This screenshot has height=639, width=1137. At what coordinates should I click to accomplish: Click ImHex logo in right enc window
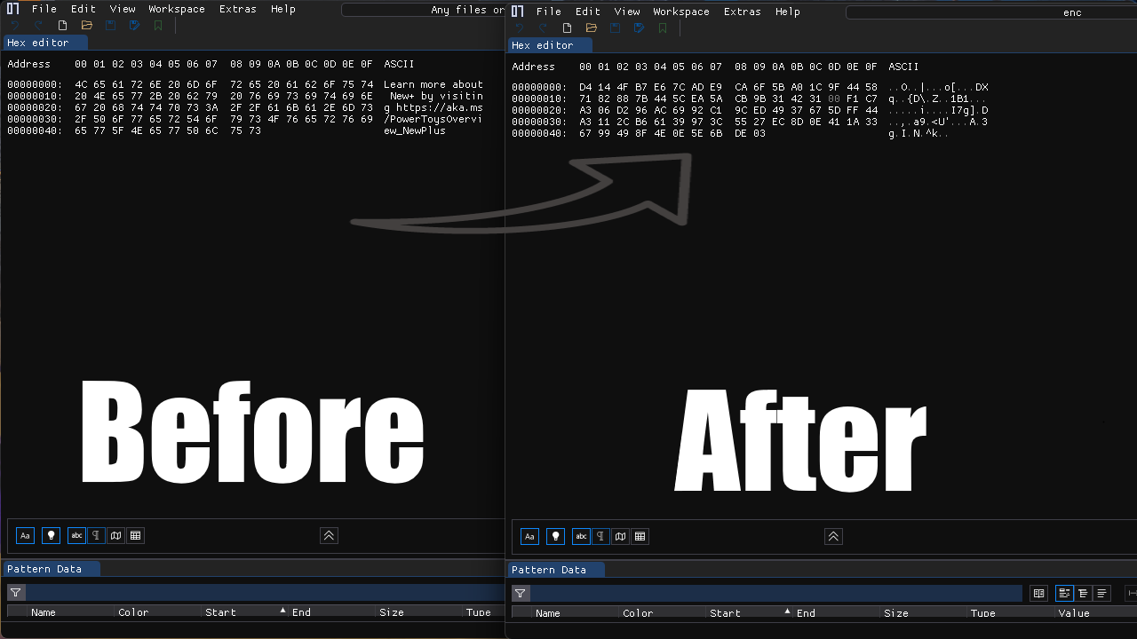pos(517,12)
